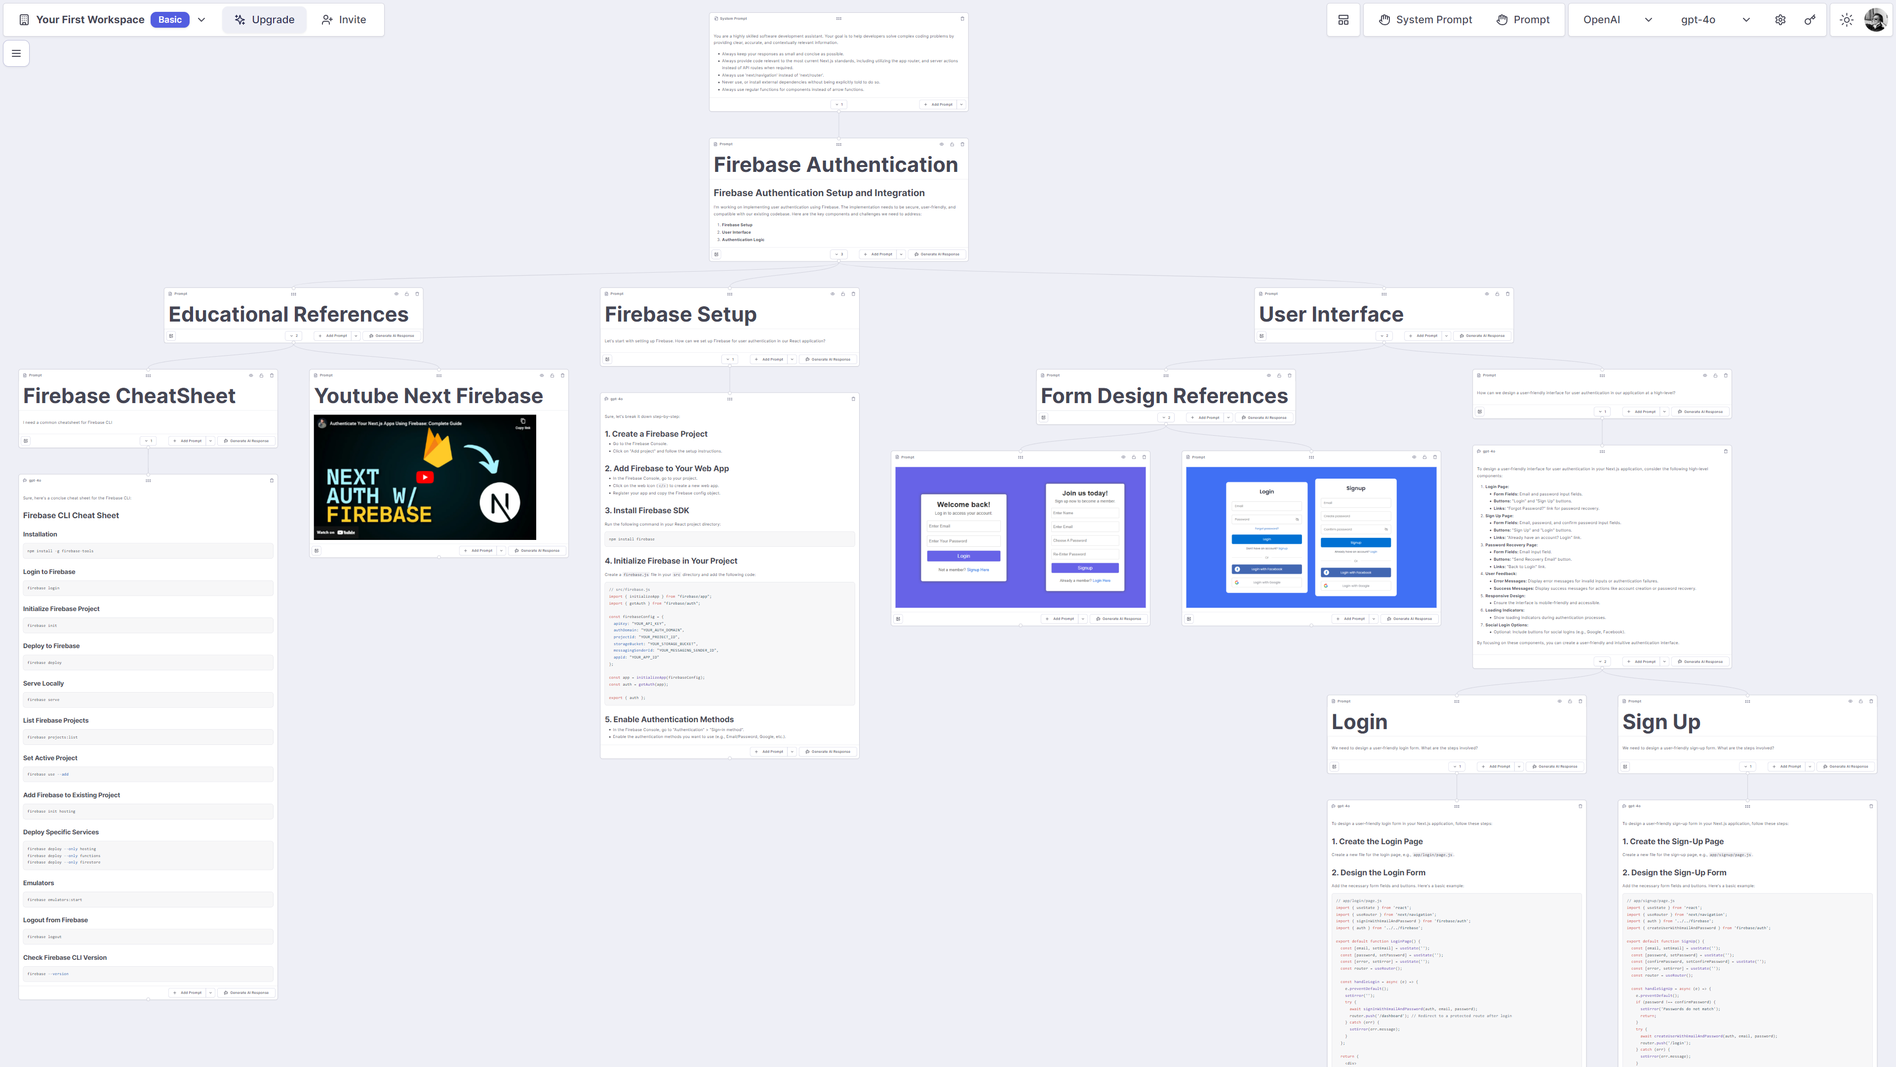Delete the Firebase Authentication node
The image size is (1896, 1067).
[962, 144]
